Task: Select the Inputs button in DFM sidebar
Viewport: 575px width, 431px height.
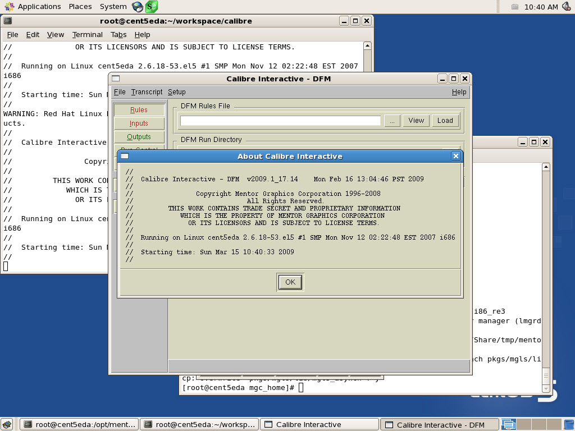Action: click(139, 123)
